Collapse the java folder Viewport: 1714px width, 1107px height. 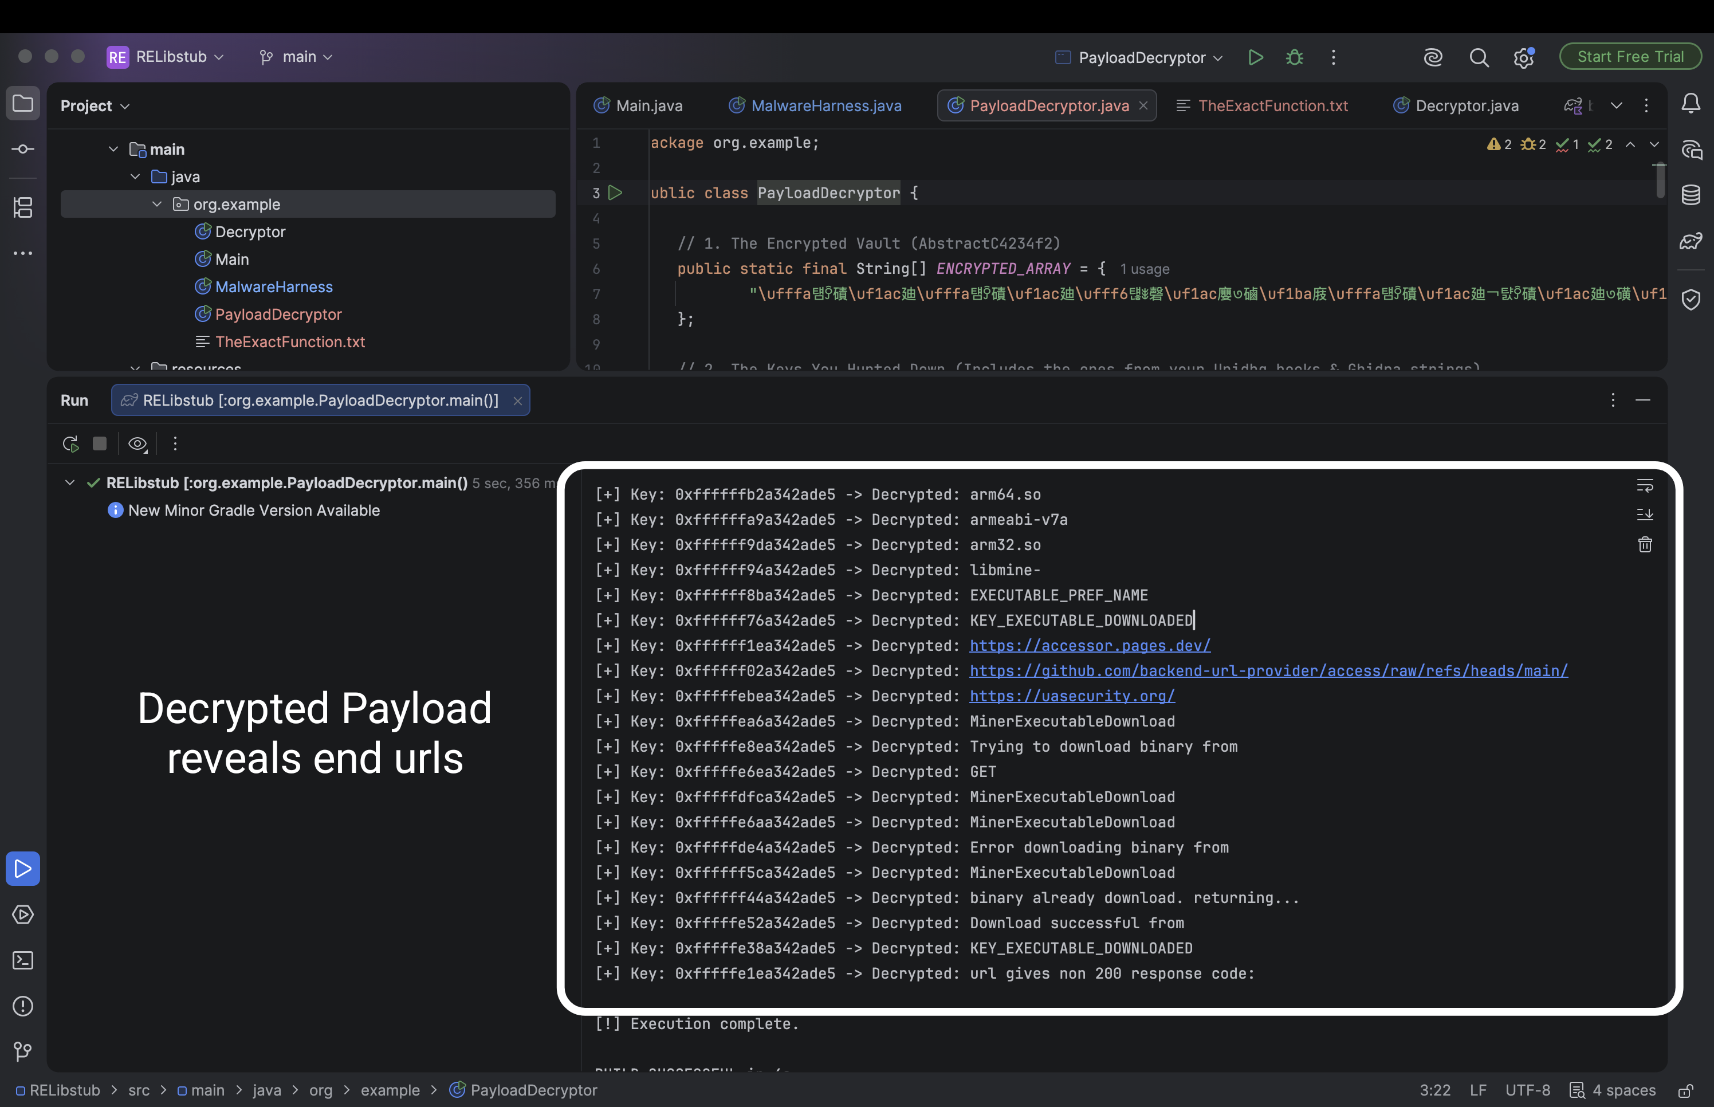pos(135,176)
